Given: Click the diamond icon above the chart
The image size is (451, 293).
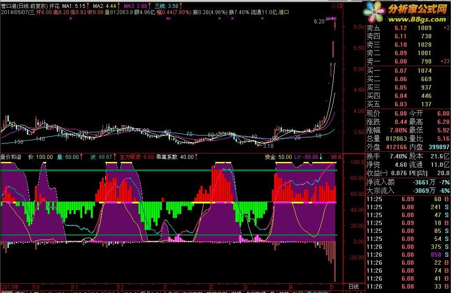Looking at the screenshot, I should pyautogui.click(x=334, y=6).
